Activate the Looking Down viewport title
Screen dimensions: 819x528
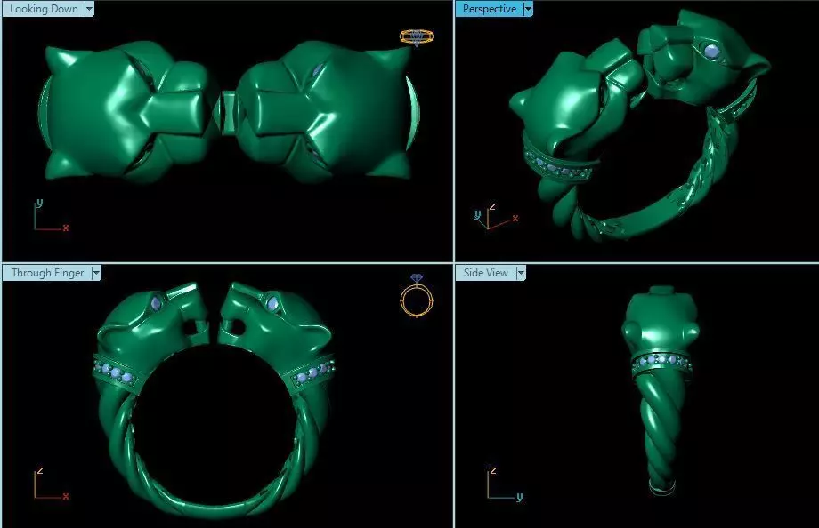(44, 9)
